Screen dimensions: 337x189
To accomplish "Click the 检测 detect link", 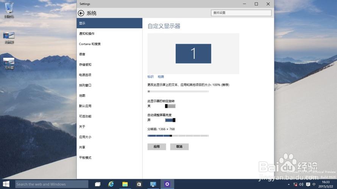I will point(161,77).
